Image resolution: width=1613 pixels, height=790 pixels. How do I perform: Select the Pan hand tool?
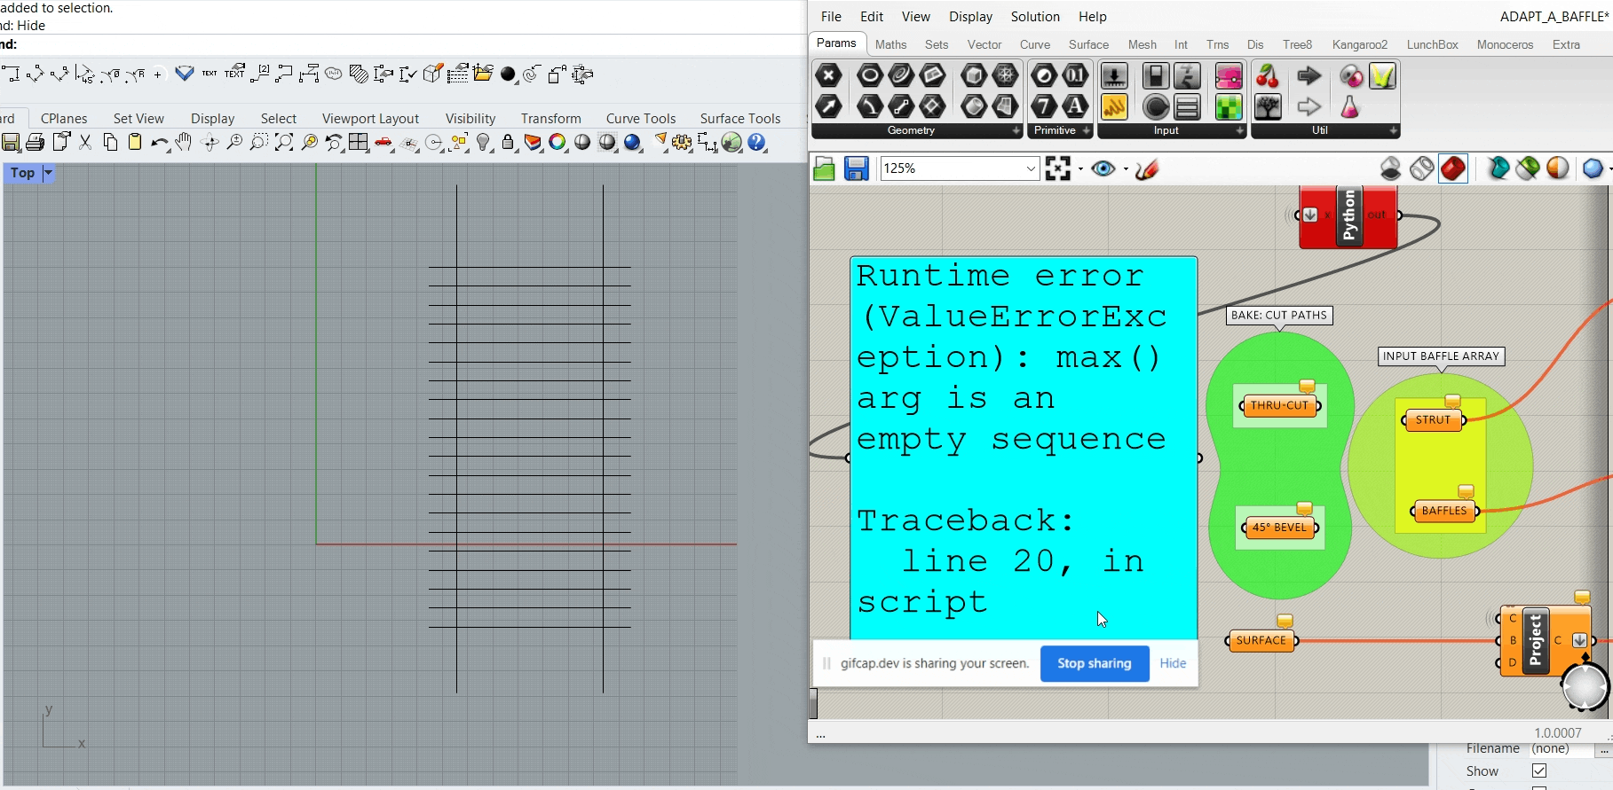point(184,142)
